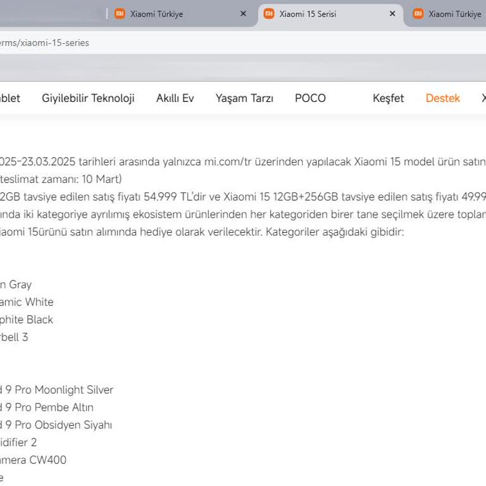Click the Mi favicon on first Xiaomi Türkiye tab
Screen dimensions: 486x486
click(120, 14)
